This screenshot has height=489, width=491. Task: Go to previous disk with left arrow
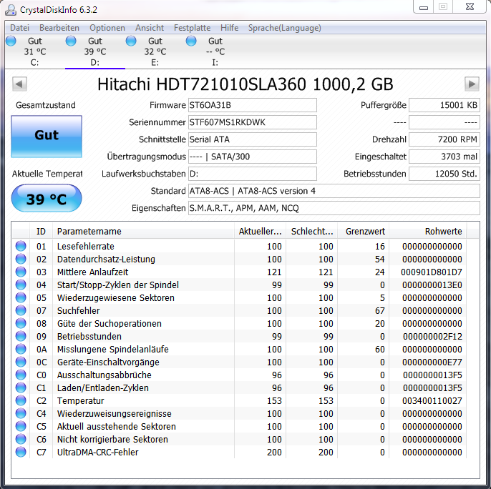click(x=19, y=84)
